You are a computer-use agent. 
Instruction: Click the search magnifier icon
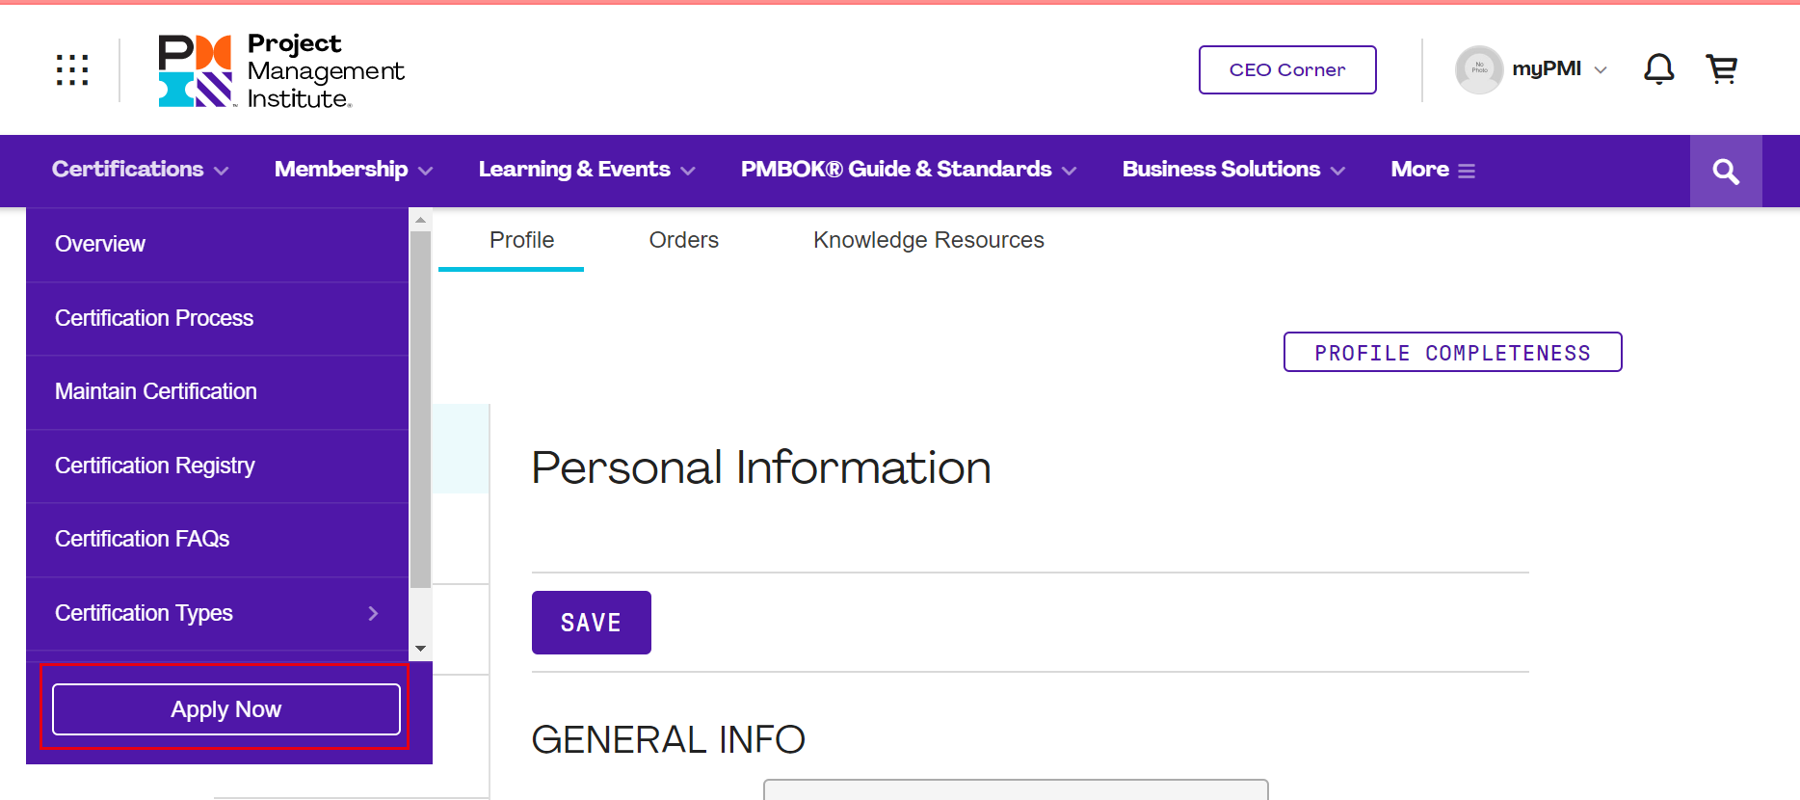click(1725, 172)
